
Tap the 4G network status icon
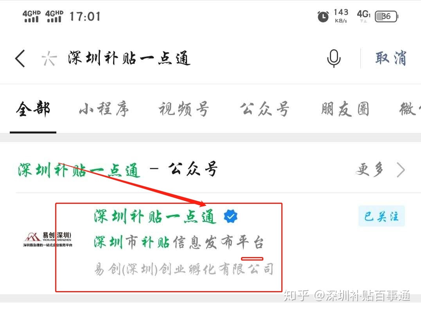[363, 16]
